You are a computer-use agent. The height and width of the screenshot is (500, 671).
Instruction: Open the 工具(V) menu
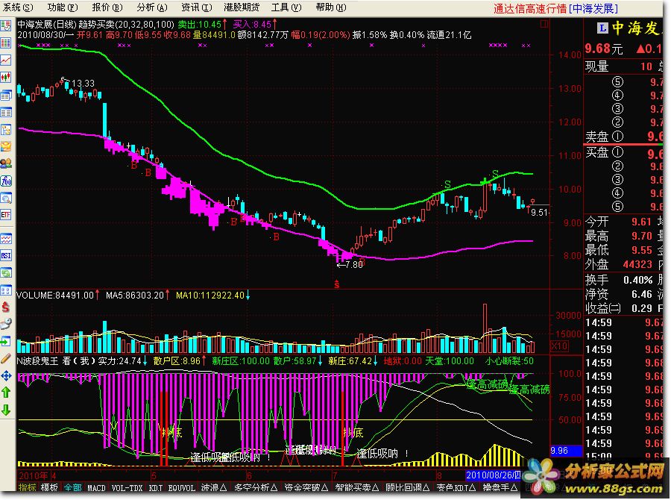tap(286, 7)
